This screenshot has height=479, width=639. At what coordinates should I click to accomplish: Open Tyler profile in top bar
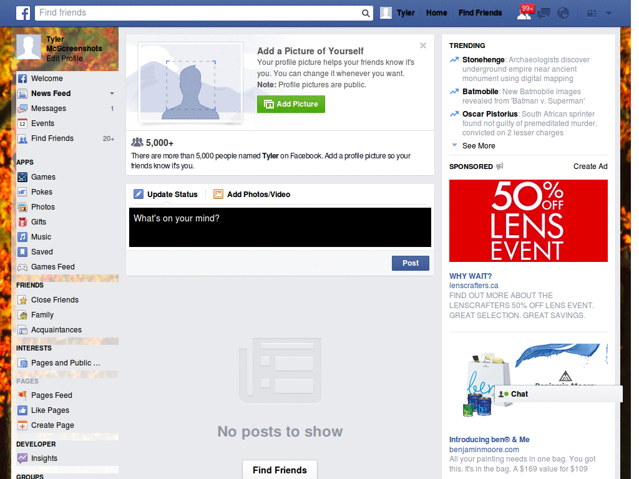398,13
